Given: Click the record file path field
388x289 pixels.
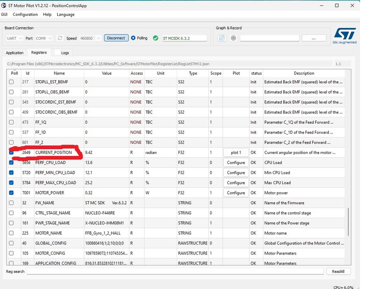Looking at the screenshot, I should (x=270, y=38).
